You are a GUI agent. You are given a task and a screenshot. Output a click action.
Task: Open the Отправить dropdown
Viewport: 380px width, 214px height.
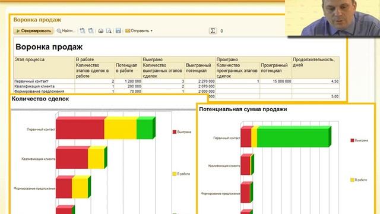(x=139, y=31)
